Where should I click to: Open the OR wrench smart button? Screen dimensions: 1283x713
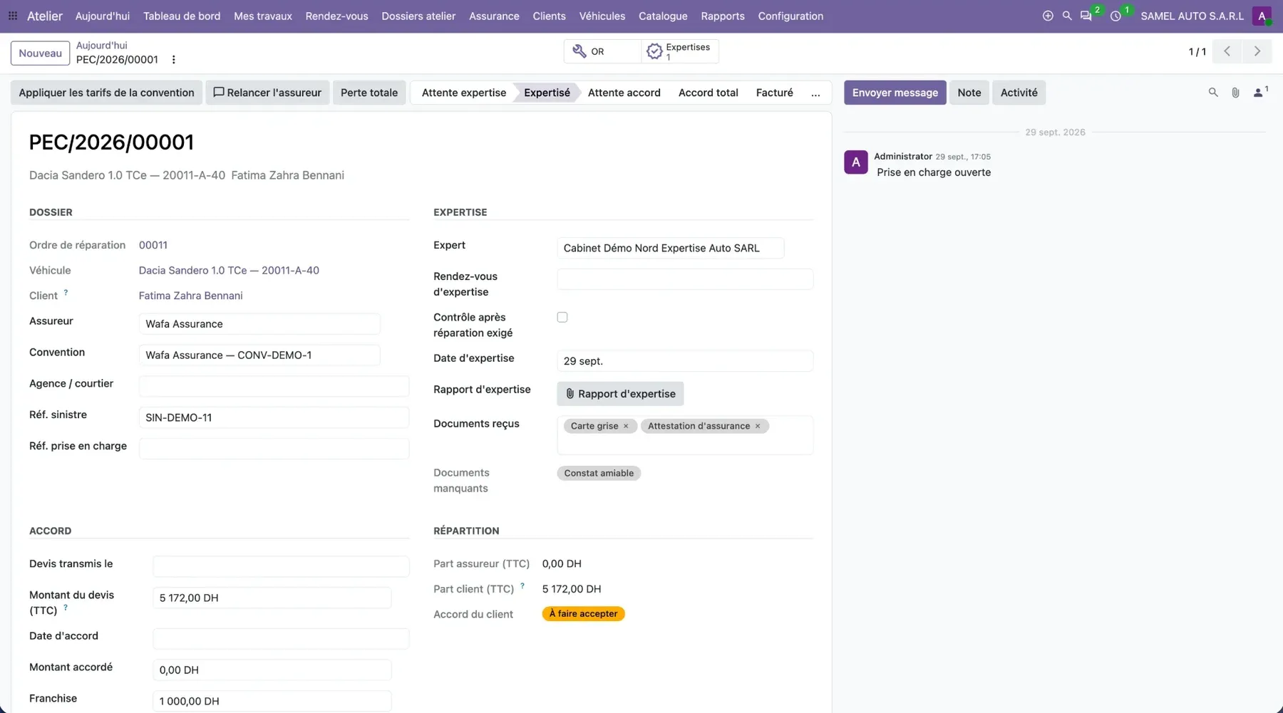[x=602, y=51]
